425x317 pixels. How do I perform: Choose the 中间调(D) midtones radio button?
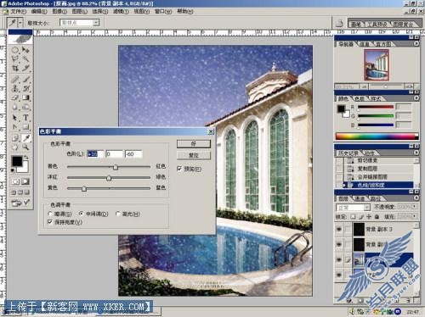pyautogui.click(x=82, y=214)
